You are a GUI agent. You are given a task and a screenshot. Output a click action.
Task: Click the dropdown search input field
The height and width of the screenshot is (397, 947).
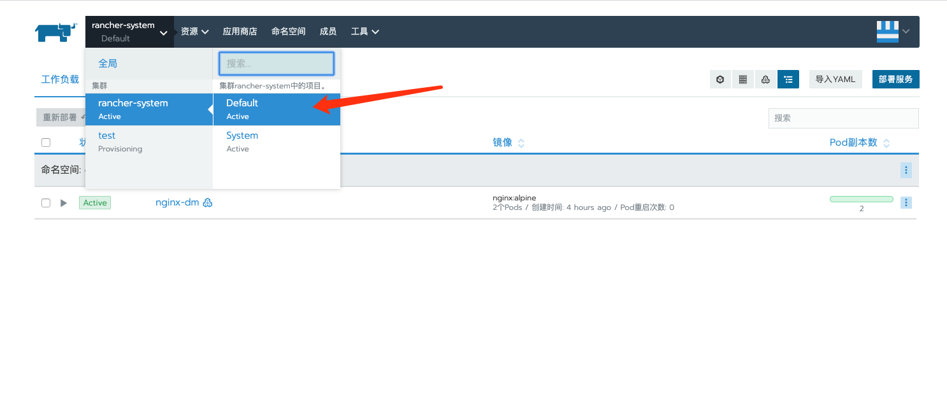(276, 64)
